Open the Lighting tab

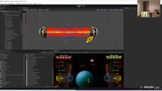pos(135,8)
